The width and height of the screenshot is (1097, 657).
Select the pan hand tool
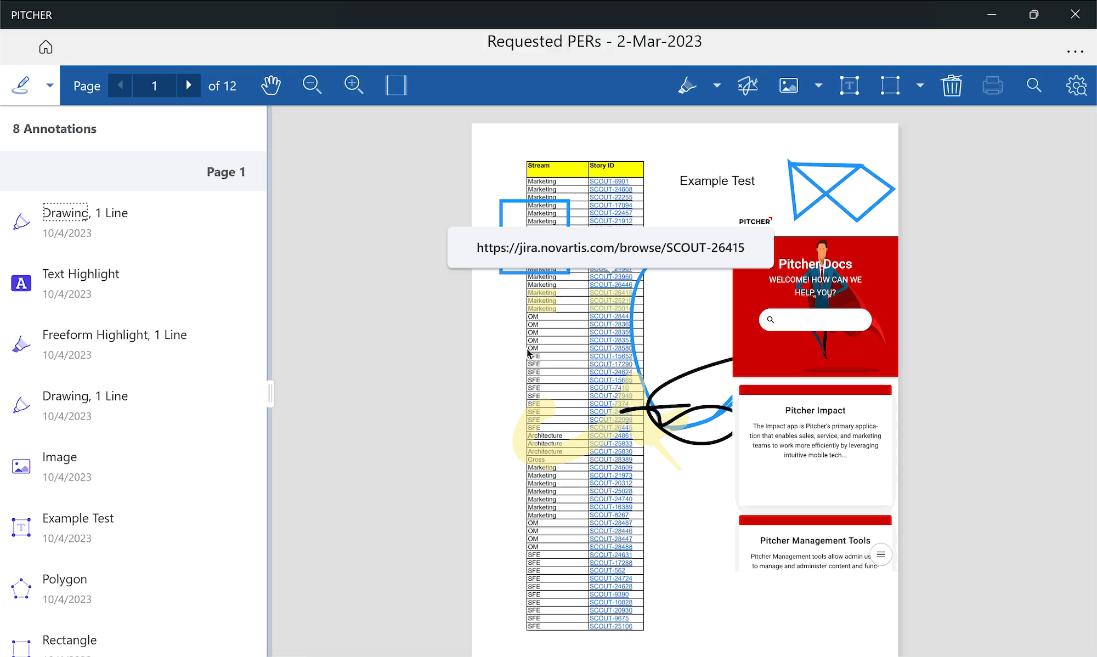(270, 86)
